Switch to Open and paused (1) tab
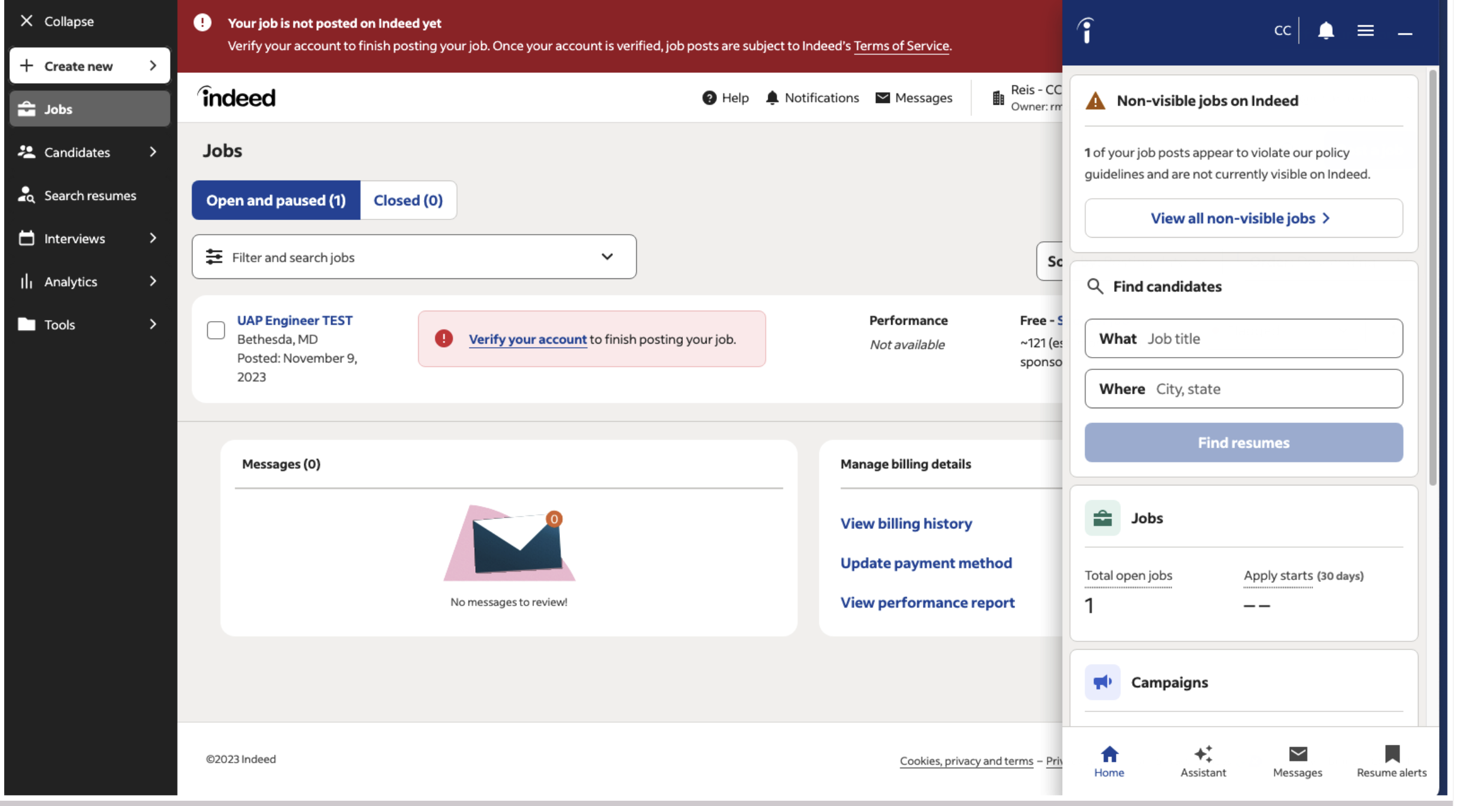This screenshot has height=806, width=1461. pos(276,200)
